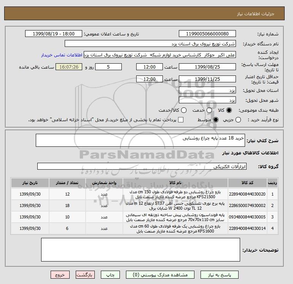Click product code 2289400844030020
Image resolution: width=293 pixels, height=284 pixels.
click(x=247, y=194)
